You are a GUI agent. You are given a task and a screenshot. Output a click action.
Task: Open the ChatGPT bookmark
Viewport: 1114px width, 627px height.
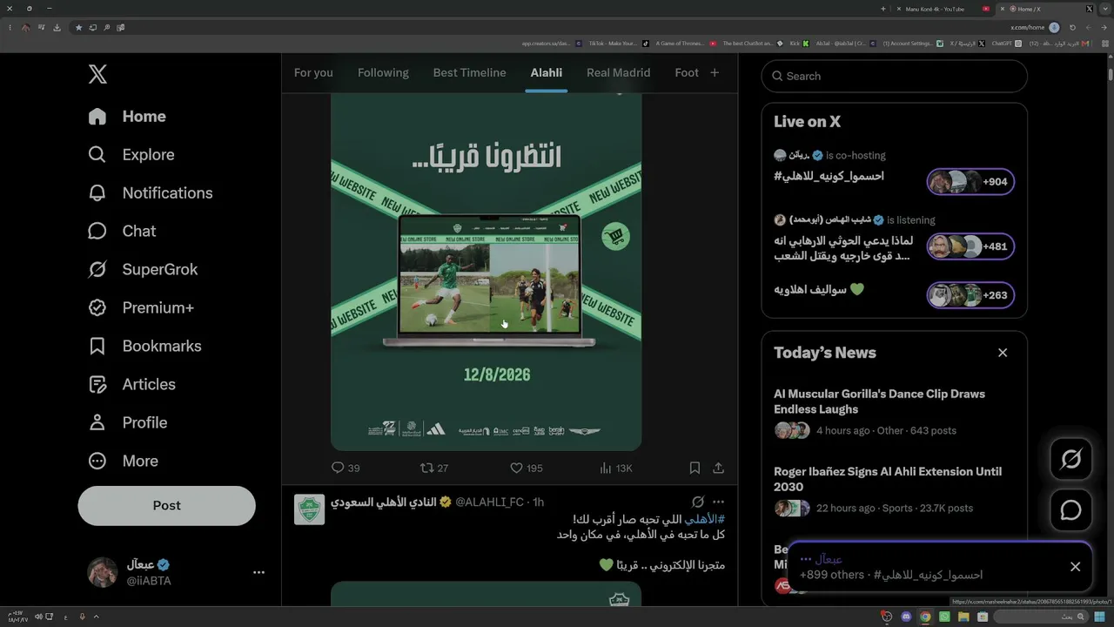1006,43
